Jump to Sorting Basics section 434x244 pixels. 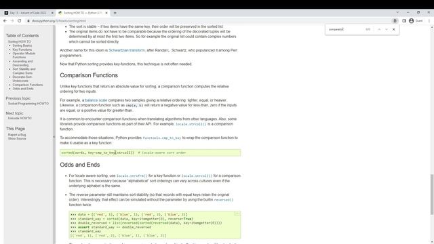click(x=22, y=45)
